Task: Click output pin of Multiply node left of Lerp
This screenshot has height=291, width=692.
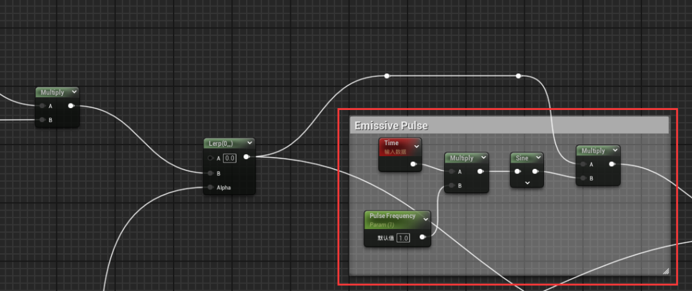Action: [70, 106]
